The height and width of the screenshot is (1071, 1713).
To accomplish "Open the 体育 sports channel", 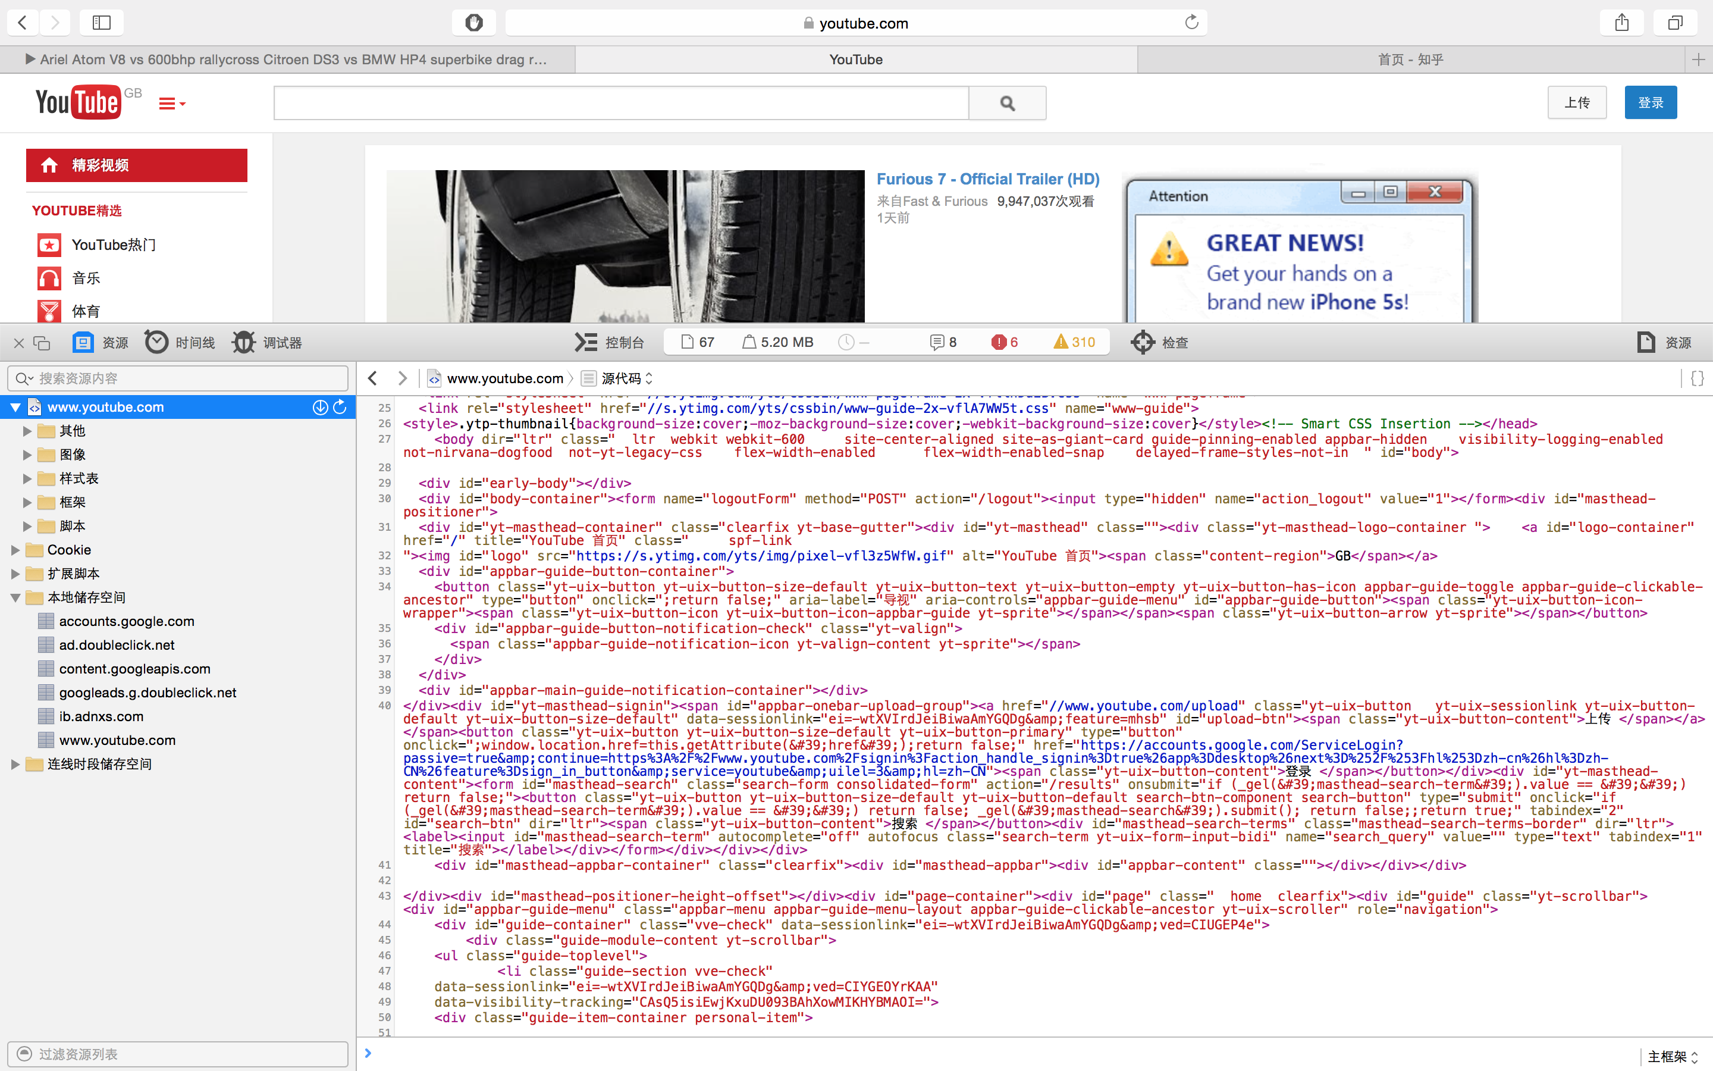I will (x=70, y=312).
